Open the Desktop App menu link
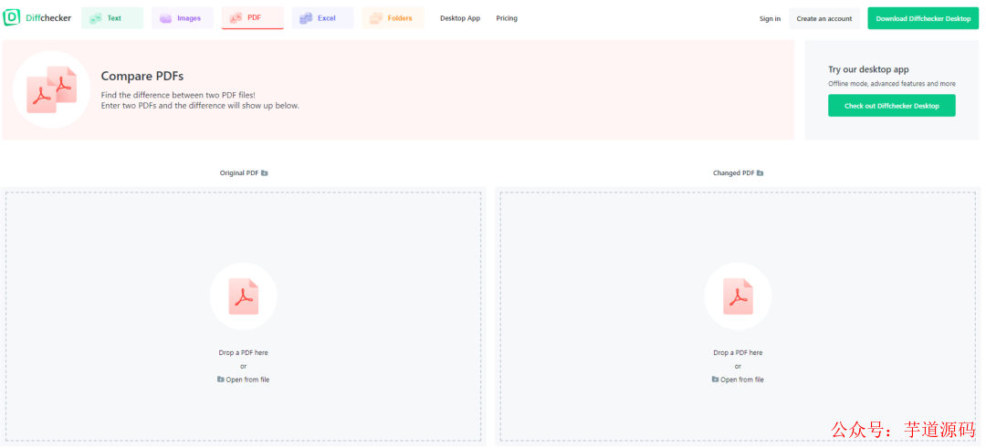 [x=460, y=18]
